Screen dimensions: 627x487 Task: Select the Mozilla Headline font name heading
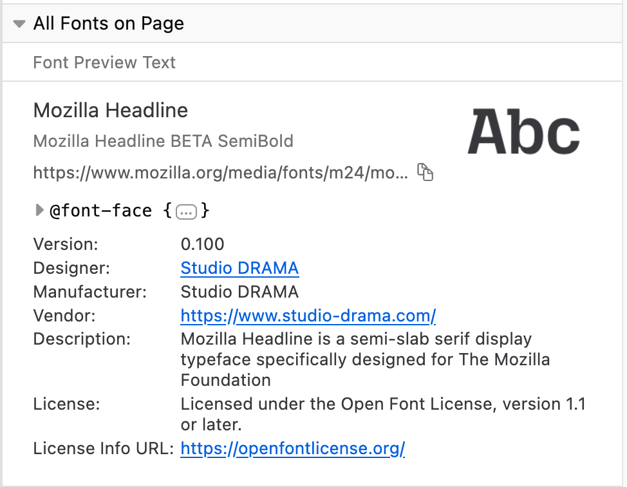110,110
